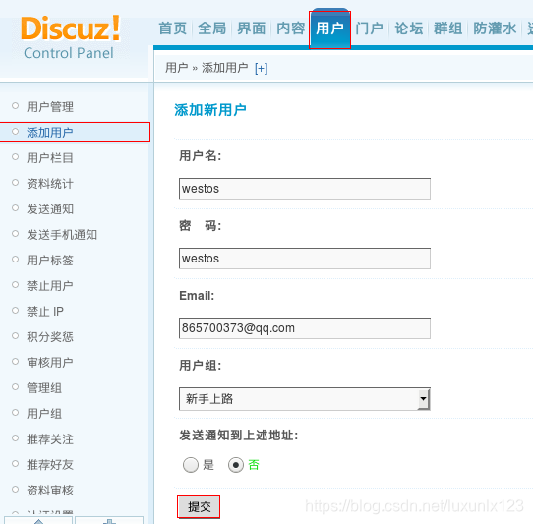Click the 提交 submit button
The width and height of the screenshot is (533, 524).
[199, 507]
